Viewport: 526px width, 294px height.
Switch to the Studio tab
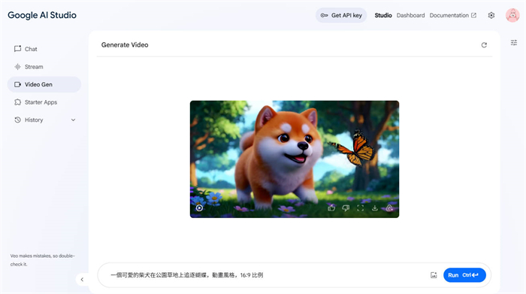click(383, 16)
